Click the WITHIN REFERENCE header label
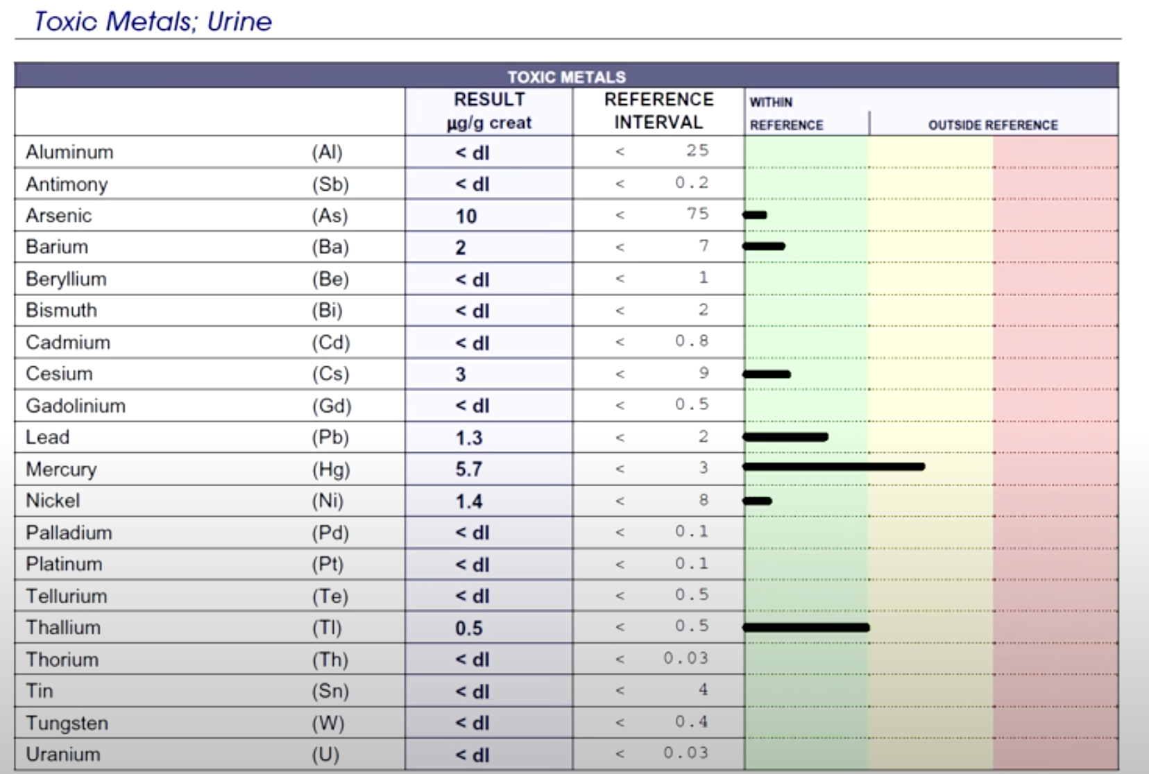The width and height of the screenshot is (1149, 774). tap(785, 113)
